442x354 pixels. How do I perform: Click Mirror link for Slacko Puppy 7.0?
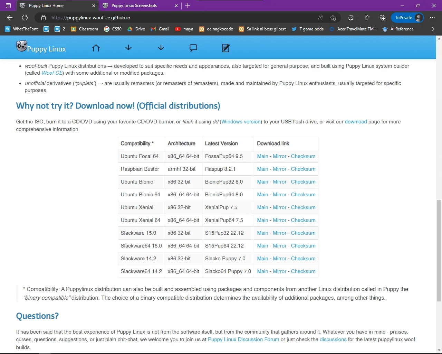tap(279, 259)
